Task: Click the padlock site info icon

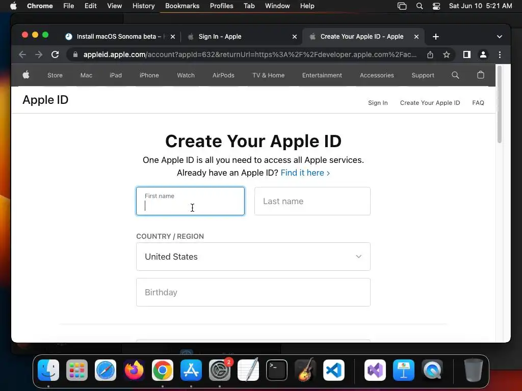Action: (75, 54)
